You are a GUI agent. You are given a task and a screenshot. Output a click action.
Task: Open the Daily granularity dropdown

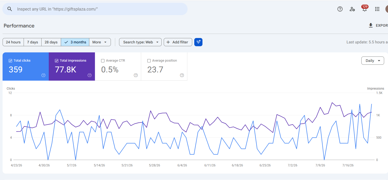coord(373,61)
